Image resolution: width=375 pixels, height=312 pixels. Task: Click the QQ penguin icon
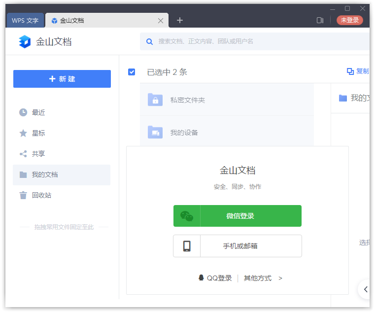pos(201,277)
